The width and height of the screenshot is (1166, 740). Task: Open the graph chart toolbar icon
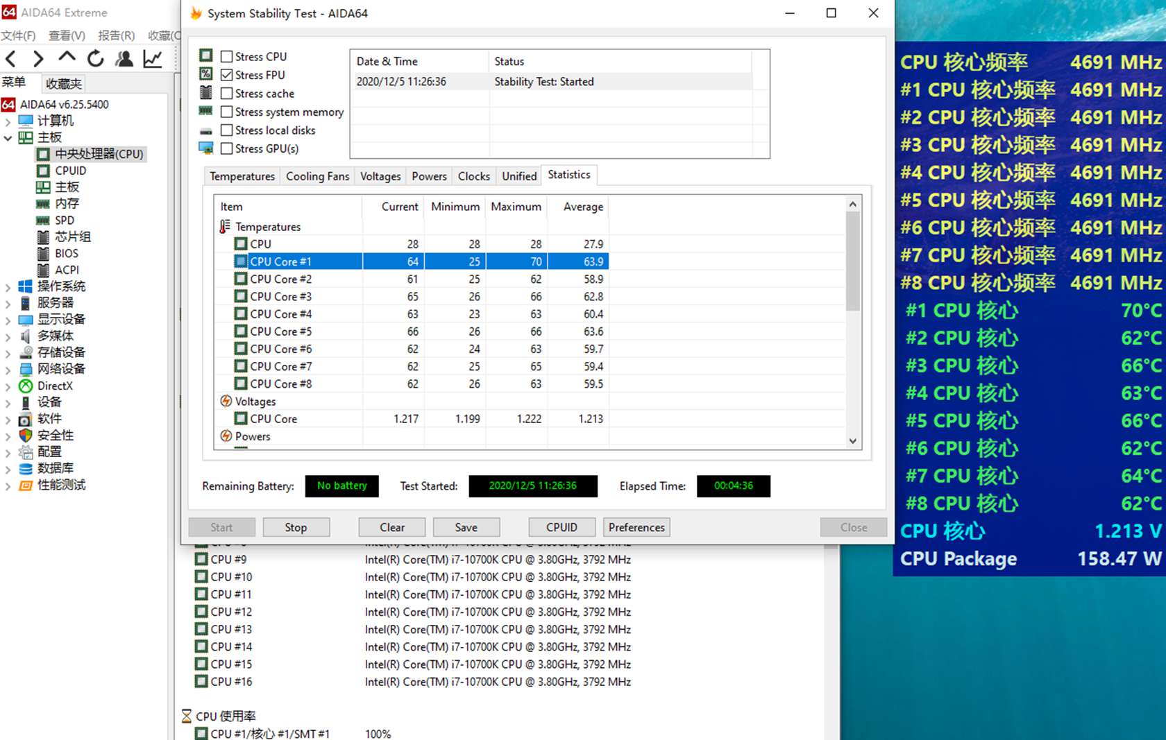tap(153, 59)
